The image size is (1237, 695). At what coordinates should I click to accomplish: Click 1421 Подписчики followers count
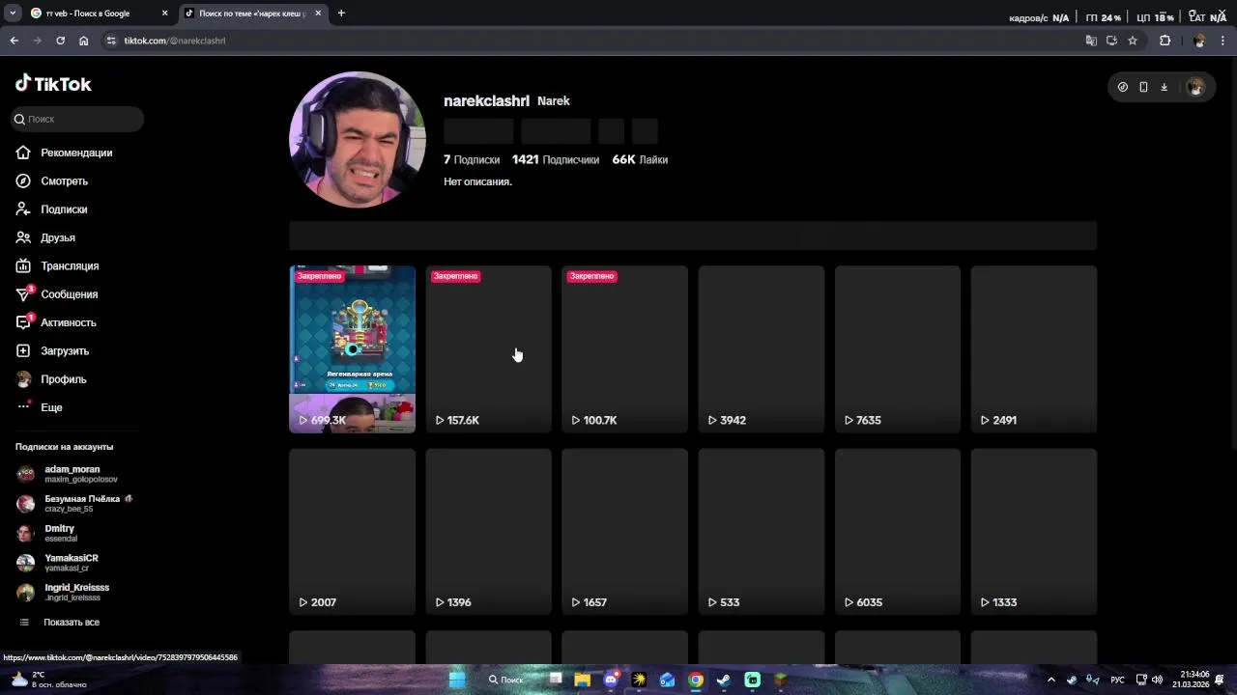556,160
